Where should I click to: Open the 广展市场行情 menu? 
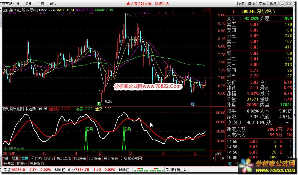click(x=10, y=4)
